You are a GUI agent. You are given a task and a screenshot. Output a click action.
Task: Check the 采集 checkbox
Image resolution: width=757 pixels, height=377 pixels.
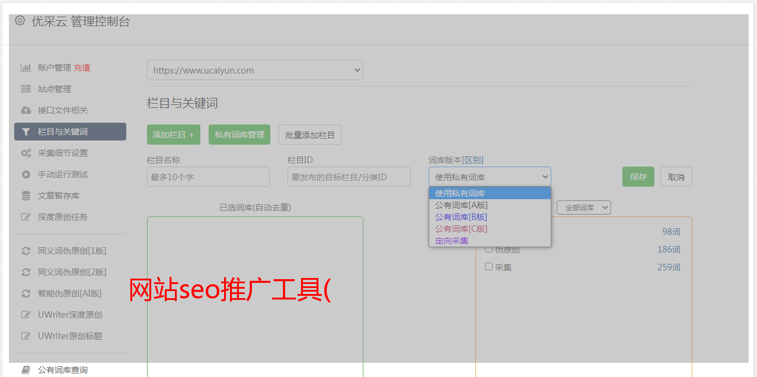pyautogui.click(x=489, y=267)
